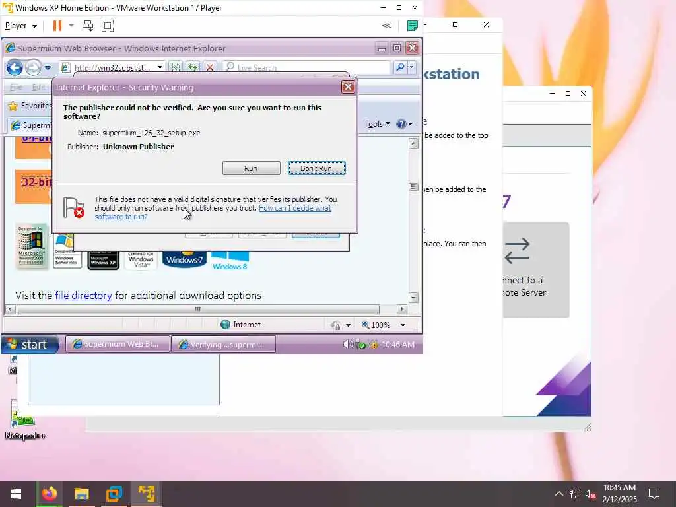Pause the virtual machine
The width and height of the screenshot is (676, 507).
(x=57, y=26)
